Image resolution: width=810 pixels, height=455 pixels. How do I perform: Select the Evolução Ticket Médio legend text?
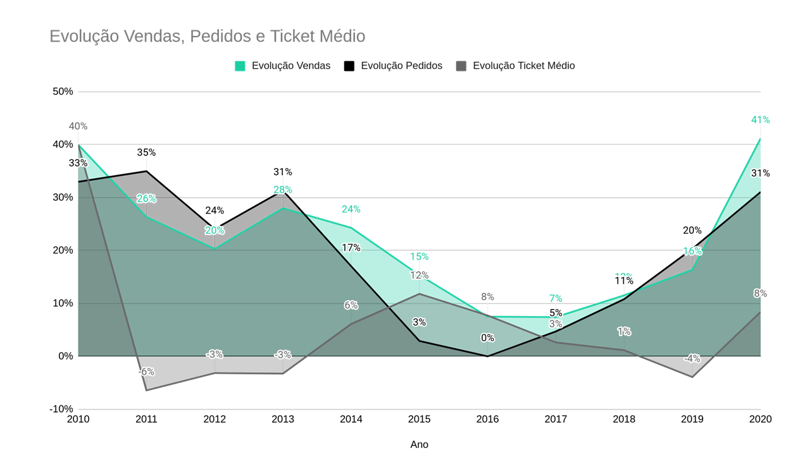[x=523, y=66]
